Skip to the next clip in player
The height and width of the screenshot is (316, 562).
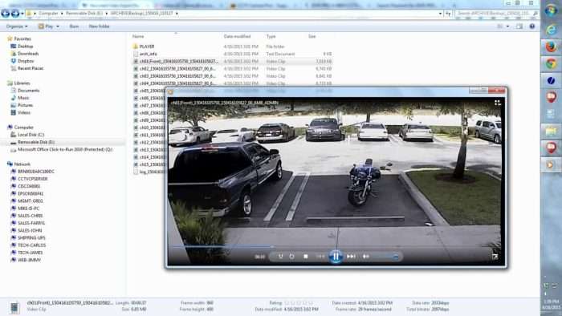coord(351,256)
